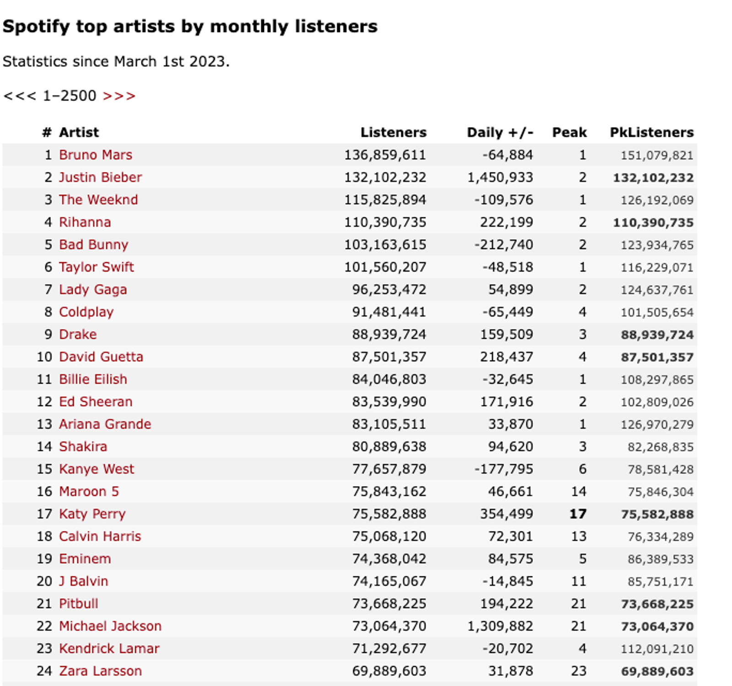The width and height of the screenshot is (732, 686).
Task: Open the Coldplay artist link
Action: (86, 312)
